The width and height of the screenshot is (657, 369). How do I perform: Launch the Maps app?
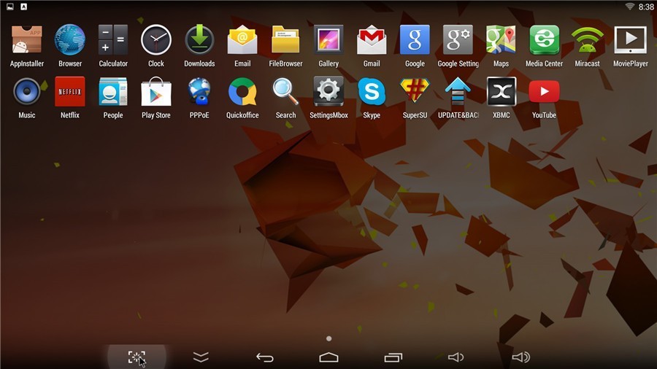click(x=501, y=40)
